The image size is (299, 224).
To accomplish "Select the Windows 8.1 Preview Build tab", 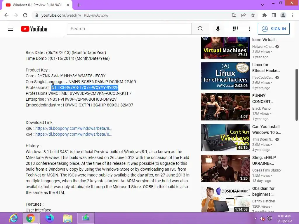I will click(x=37, y=5).
